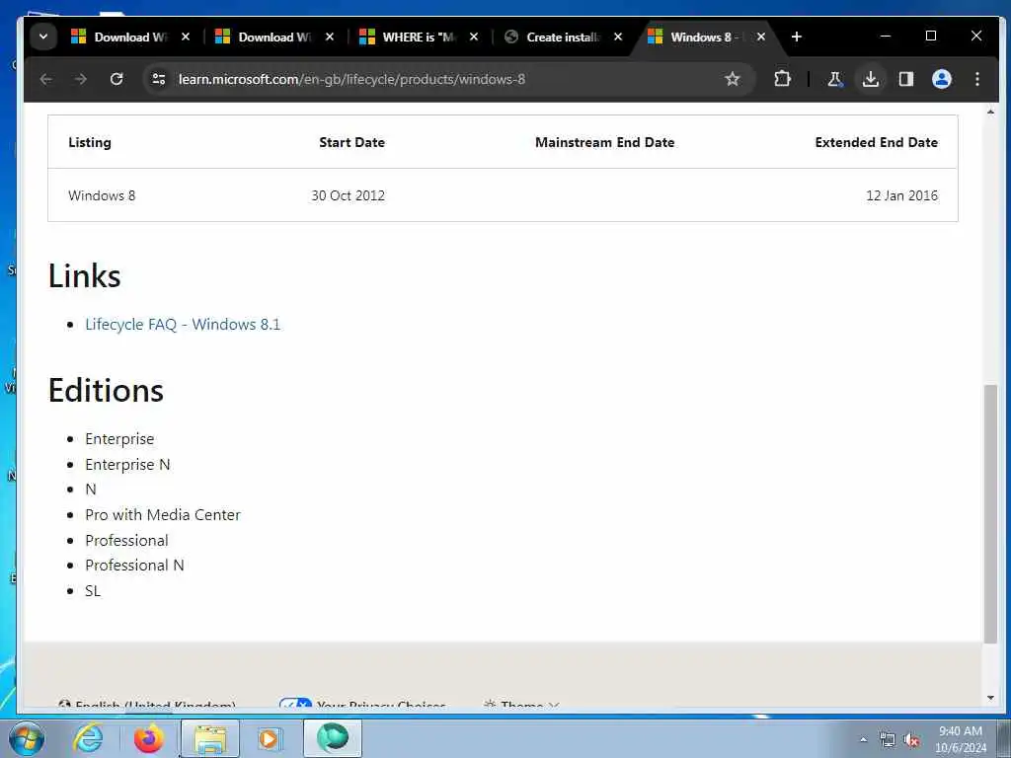Screen dimensions: 1011x758
Task: Open the Chrome three-dot menu
Action: 976,79
